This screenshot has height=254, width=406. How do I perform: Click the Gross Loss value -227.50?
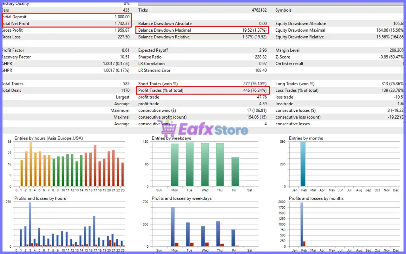point(123,37)
